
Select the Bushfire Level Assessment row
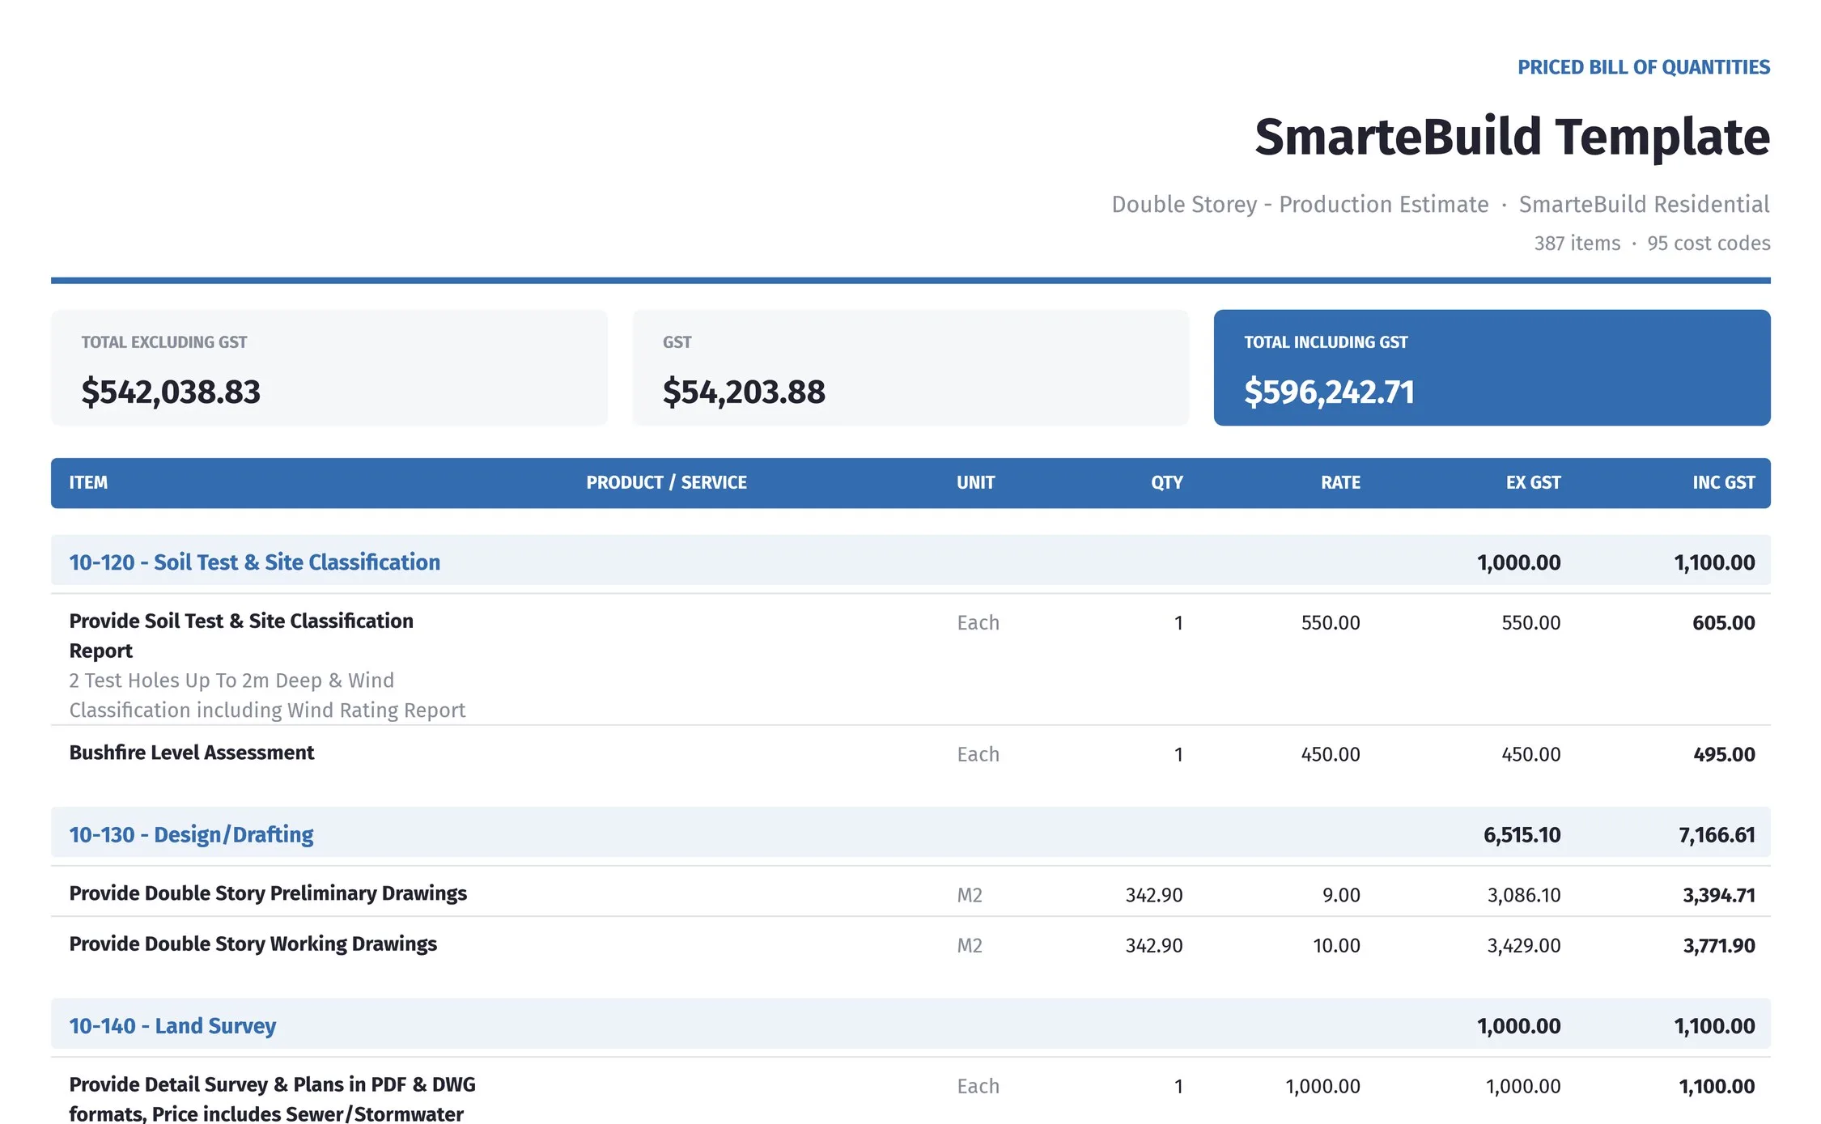click(x=910, y=754)
